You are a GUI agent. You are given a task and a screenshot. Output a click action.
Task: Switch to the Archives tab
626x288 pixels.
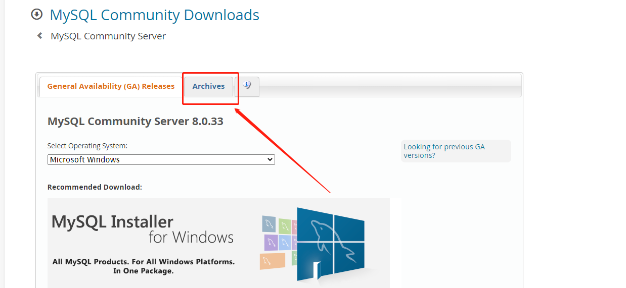click(x=208, y=86)
